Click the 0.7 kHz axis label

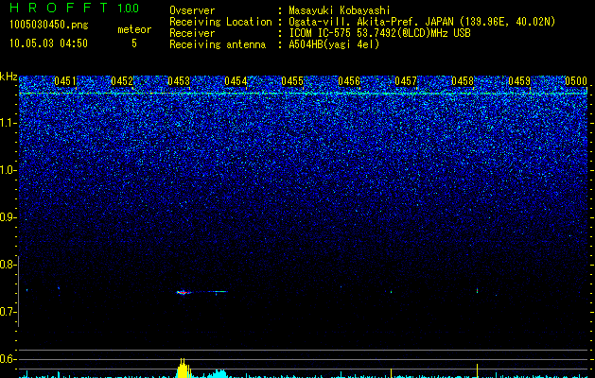[x=7, y=312]
